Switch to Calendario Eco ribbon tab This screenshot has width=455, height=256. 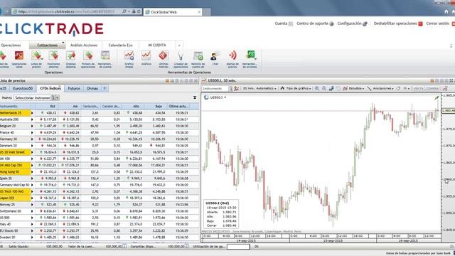(120, 46)
